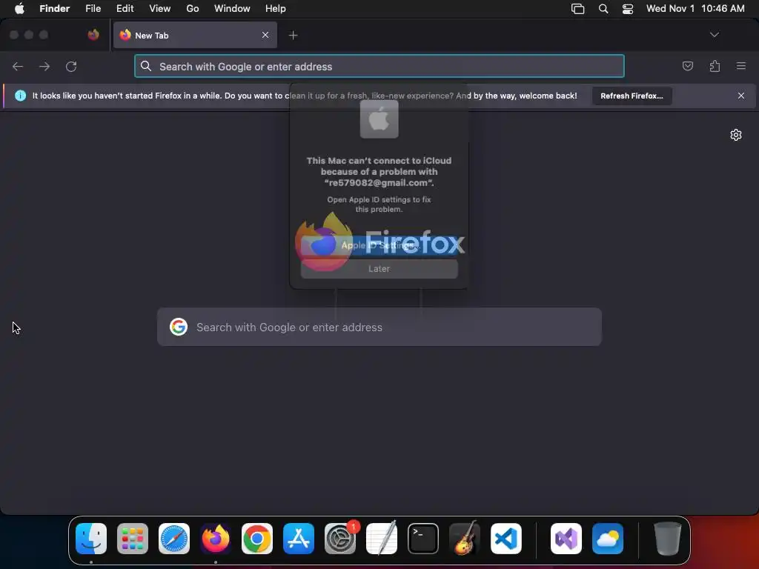Open TextEdit from the Dock
The image size is (759, 569).
pyautogui.click(x=382, y=539)
